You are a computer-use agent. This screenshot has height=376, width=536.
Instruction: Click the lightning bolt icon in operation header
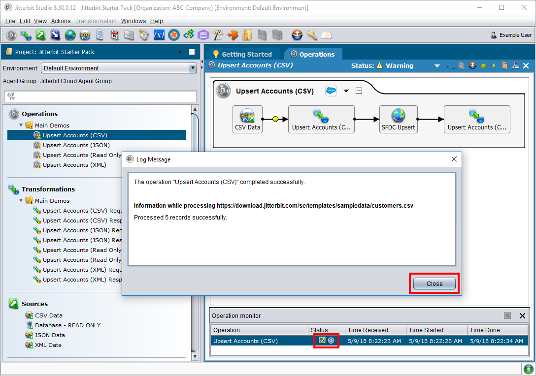[x=494, y=65]
